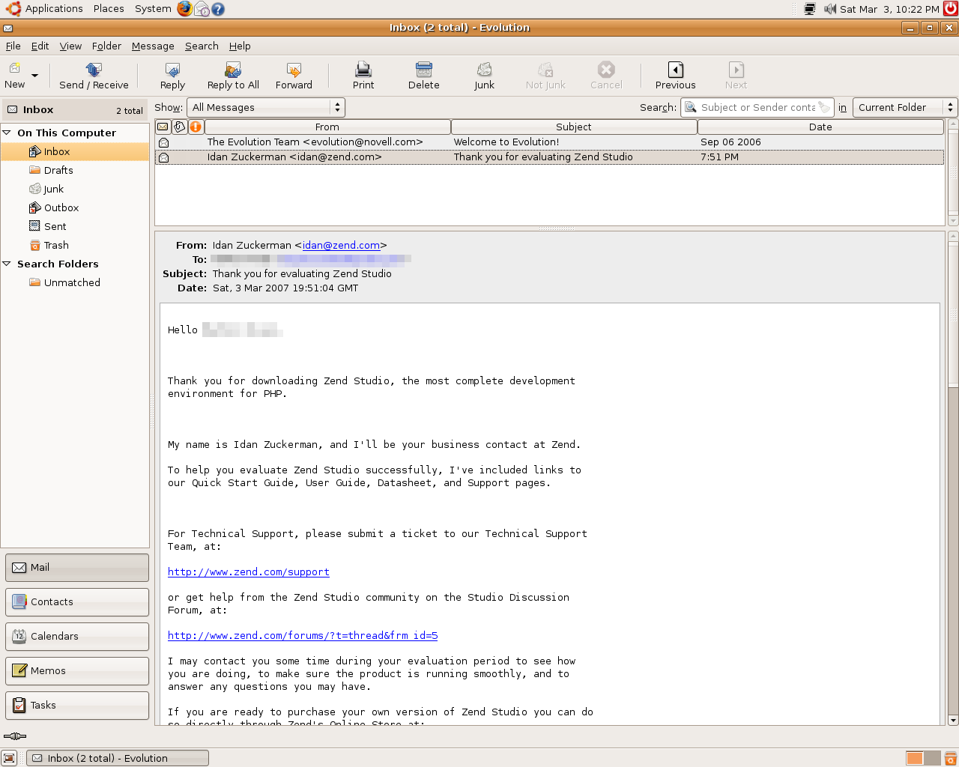Open the Help menu

coord(240,46)
